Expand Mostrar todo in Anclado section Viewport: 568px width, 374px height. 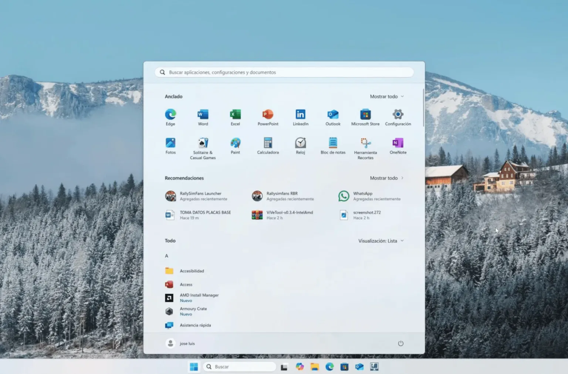387,97
